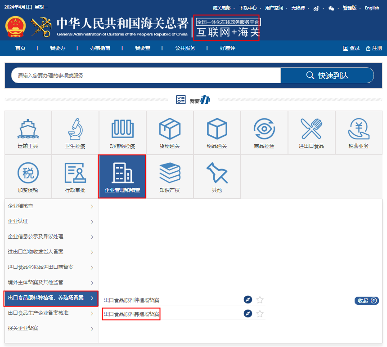Star the 出口食品原料种植场备案 item as favorite
This screenshot has height=347, width=387.
point(260,300)
